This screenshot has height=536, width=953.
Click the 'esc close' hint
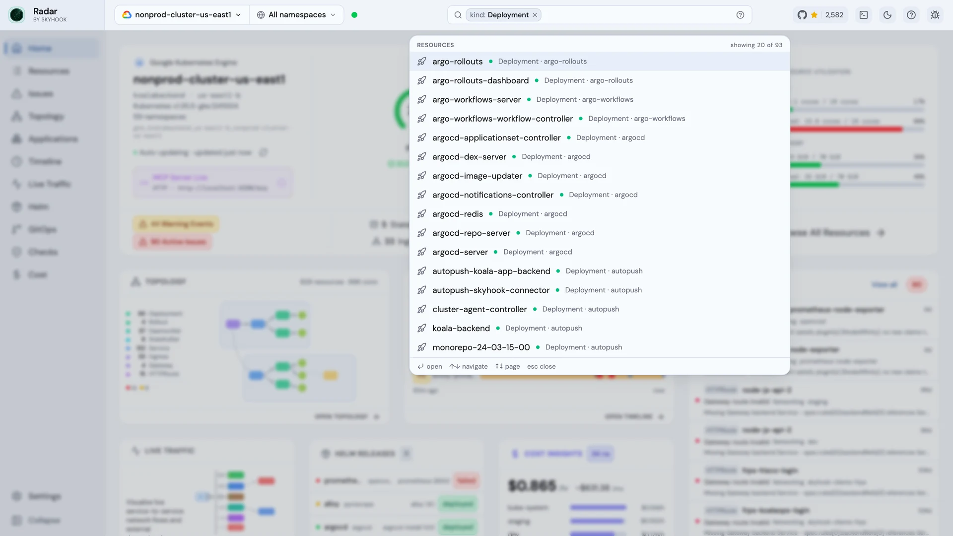[x=541, y=366]
